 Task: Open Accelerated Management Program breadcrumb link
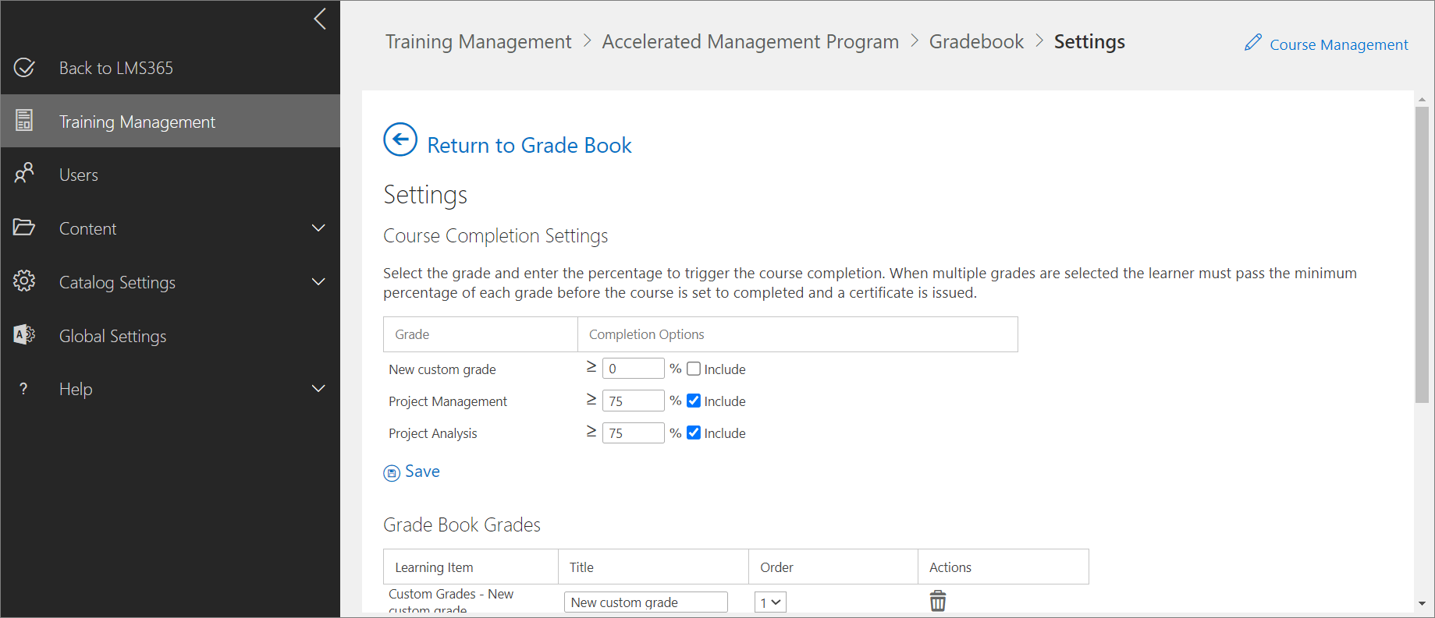[x=750, y=42]
